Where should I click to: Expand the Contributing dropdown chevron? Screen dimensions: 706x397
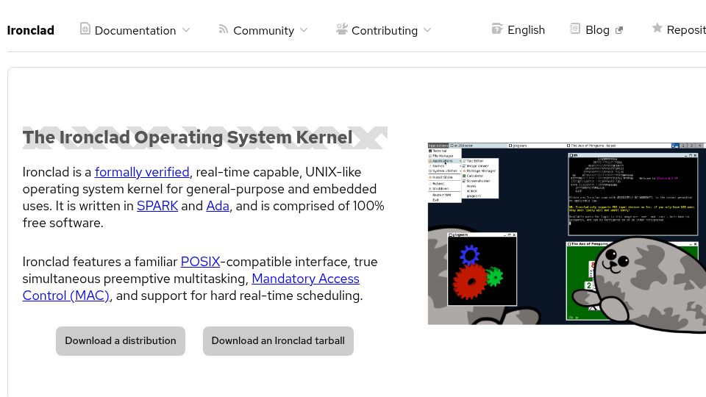tap(428, 30)
